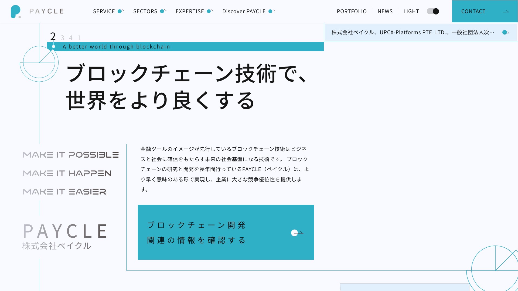This screenshot has height=291, width=518.
Task: Open the 株式会社ペイクル news headline
Action: [413, 32]
